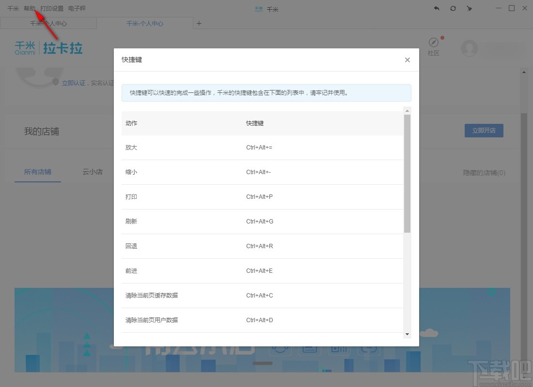Image resolution: width=533 pixels, height=387 pixels.
Task: Open the 打印设置 menu
Action: click(51, 8)
